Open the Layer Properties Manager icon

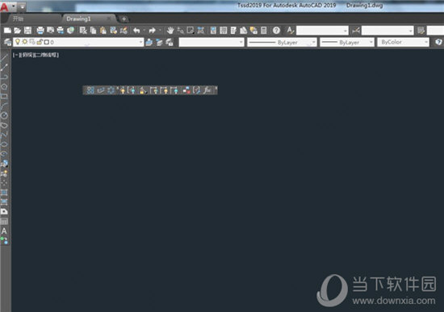[x=7, y=43]
